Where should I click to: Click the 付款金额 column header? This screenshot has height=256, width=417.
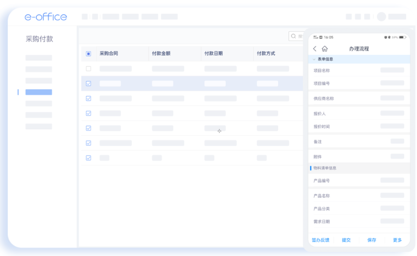coord(161,54)
